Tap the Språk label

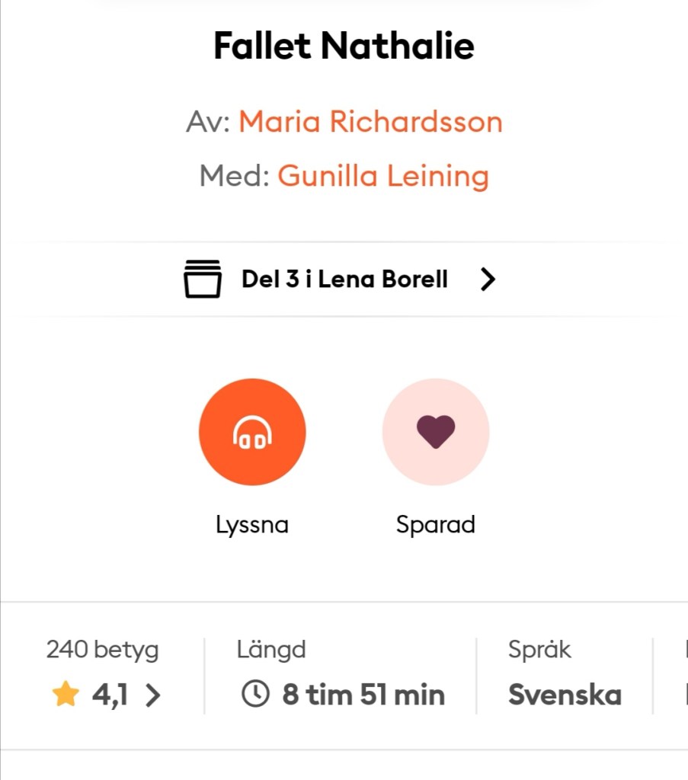(539, 650)
